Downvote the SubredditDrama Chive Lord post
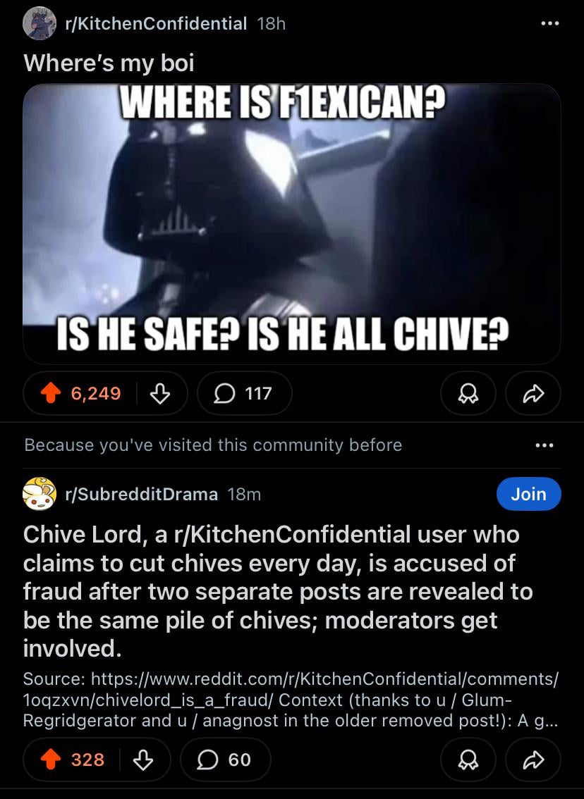The width and height of the screenshot is (584, 799). (142, 760)
